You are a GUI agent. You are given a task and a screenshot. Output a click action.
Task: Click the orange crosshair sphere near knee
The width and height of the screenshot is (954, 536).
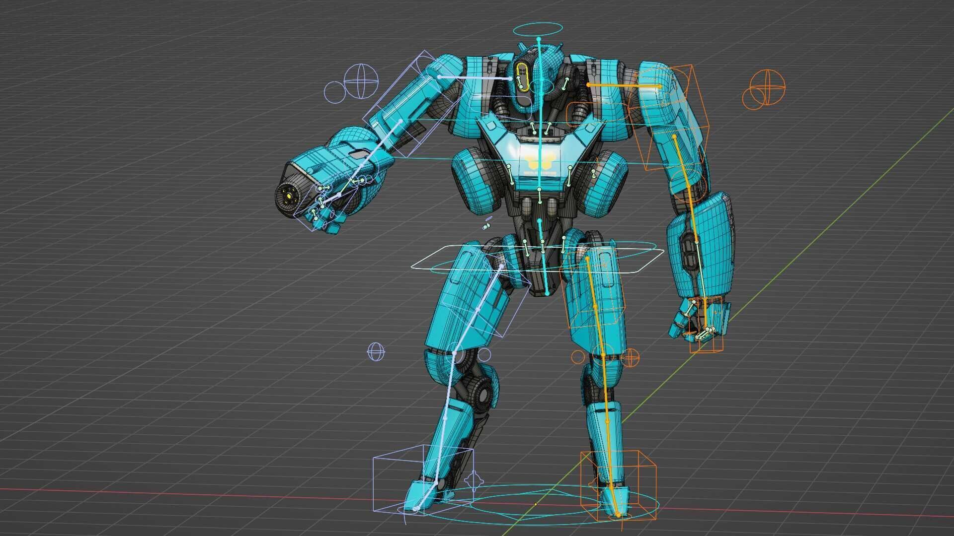point(630,357)
